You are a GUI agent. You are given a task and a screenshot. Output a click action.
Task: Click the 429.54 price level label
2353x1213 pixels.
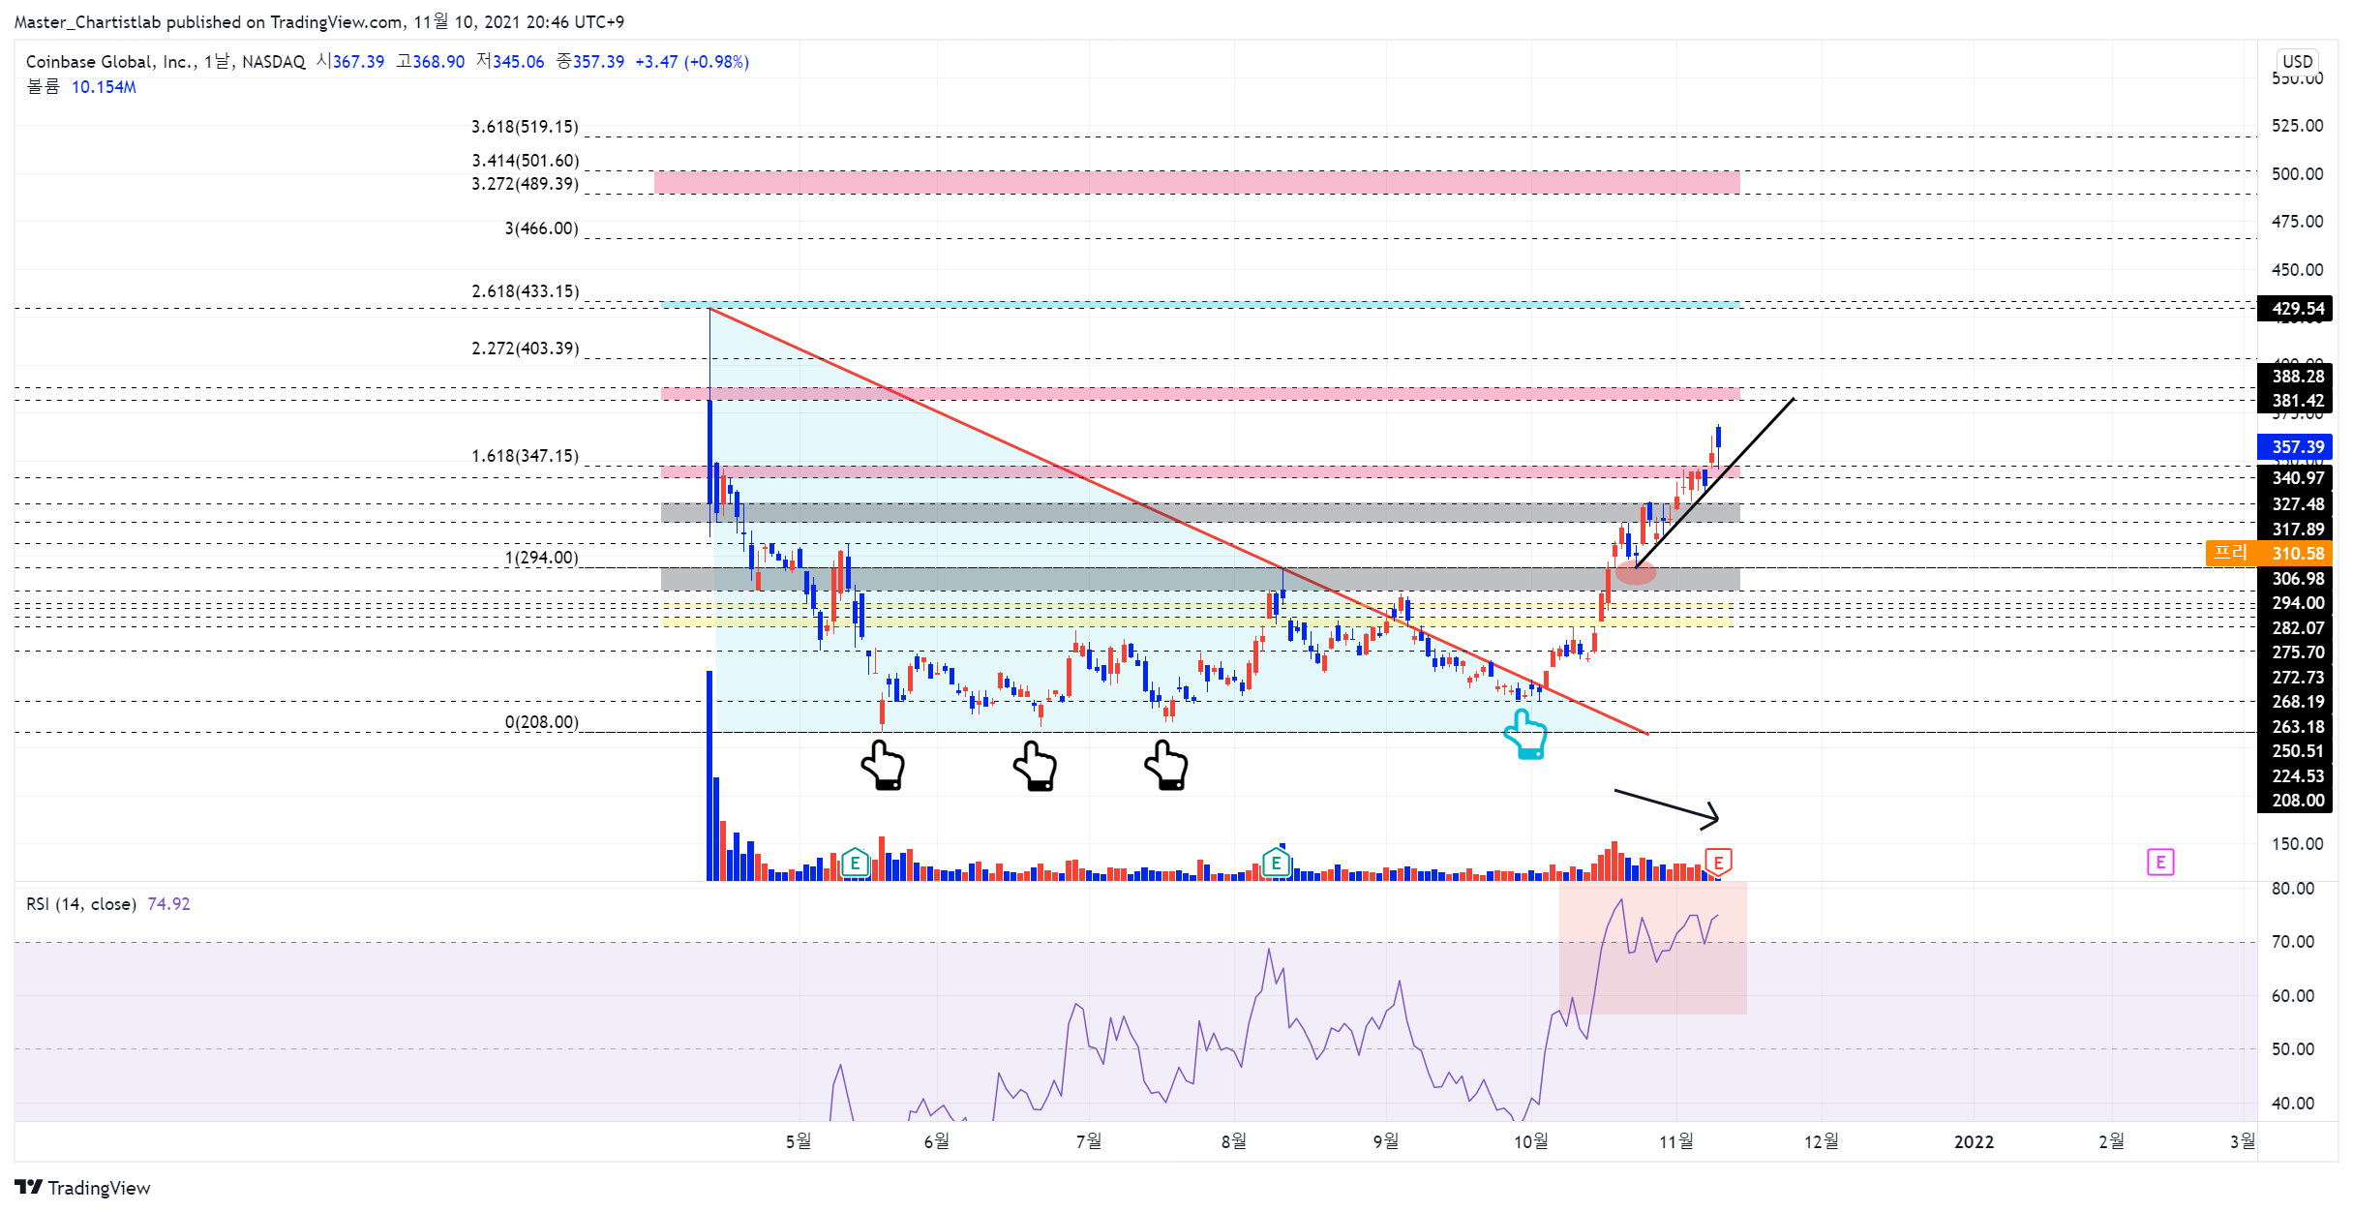2295,308
